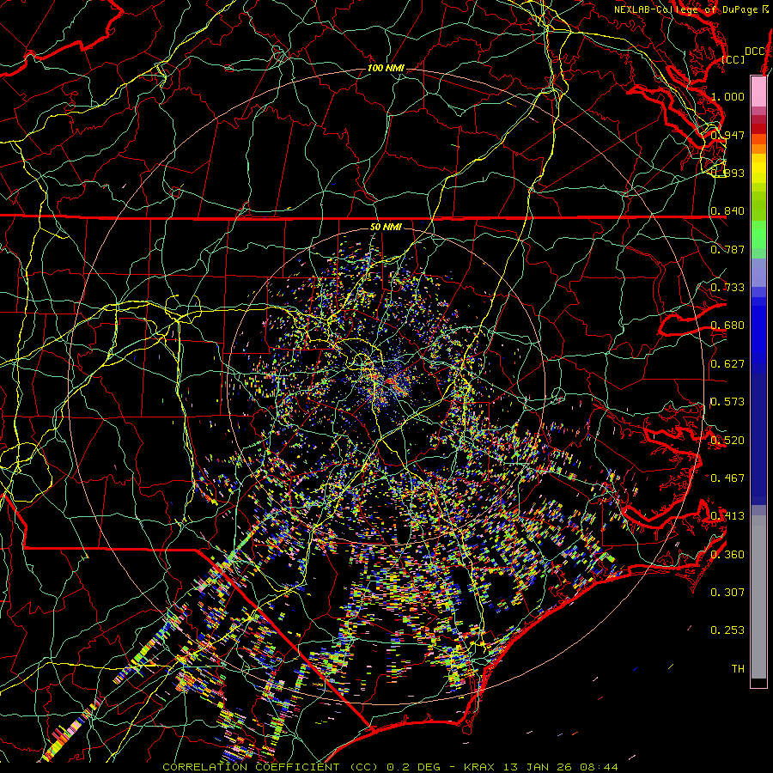Pick the yellow swatch beside 0.893

758,169
